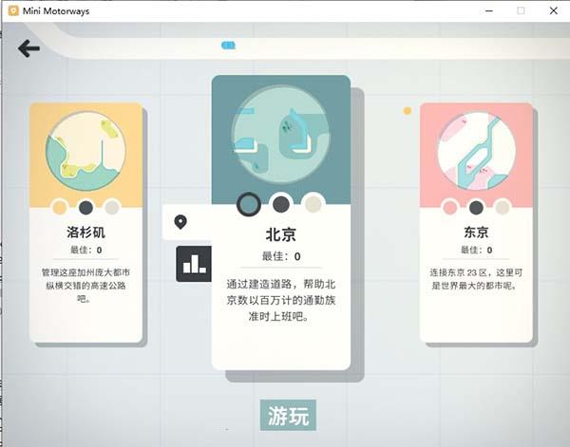Close the Mini Motorways window
Screen dimensions: 570x447
coord(553,10)
